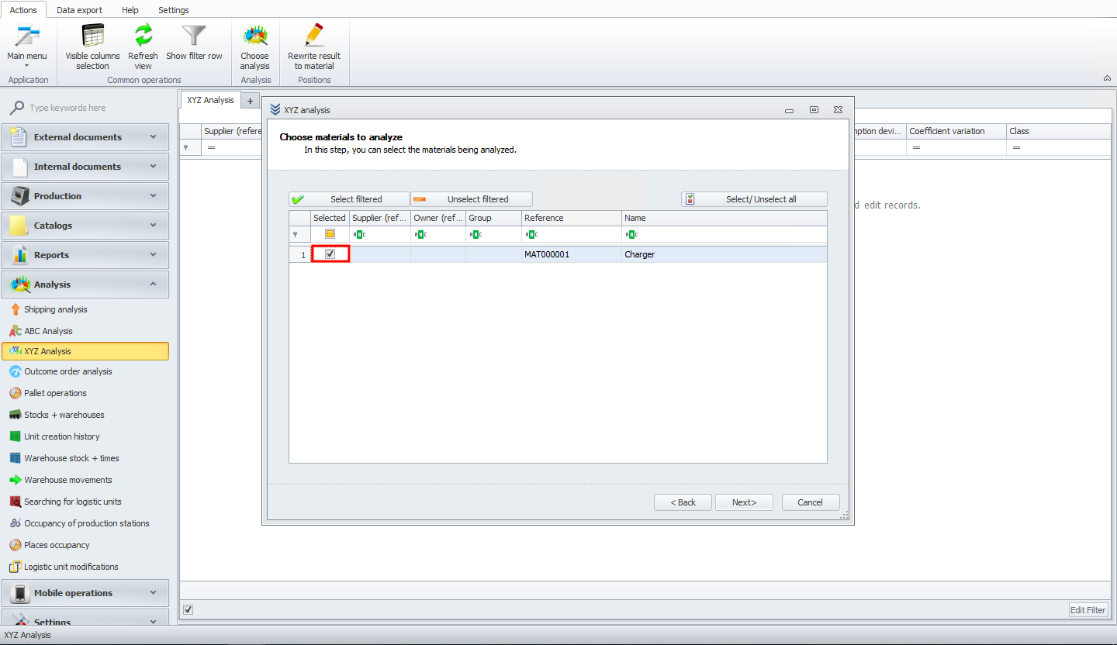Image resolution: width=1117 pixels, height=645 pixels.
Task: Expand the Catalogs section
Action: (x=85, y=226)
